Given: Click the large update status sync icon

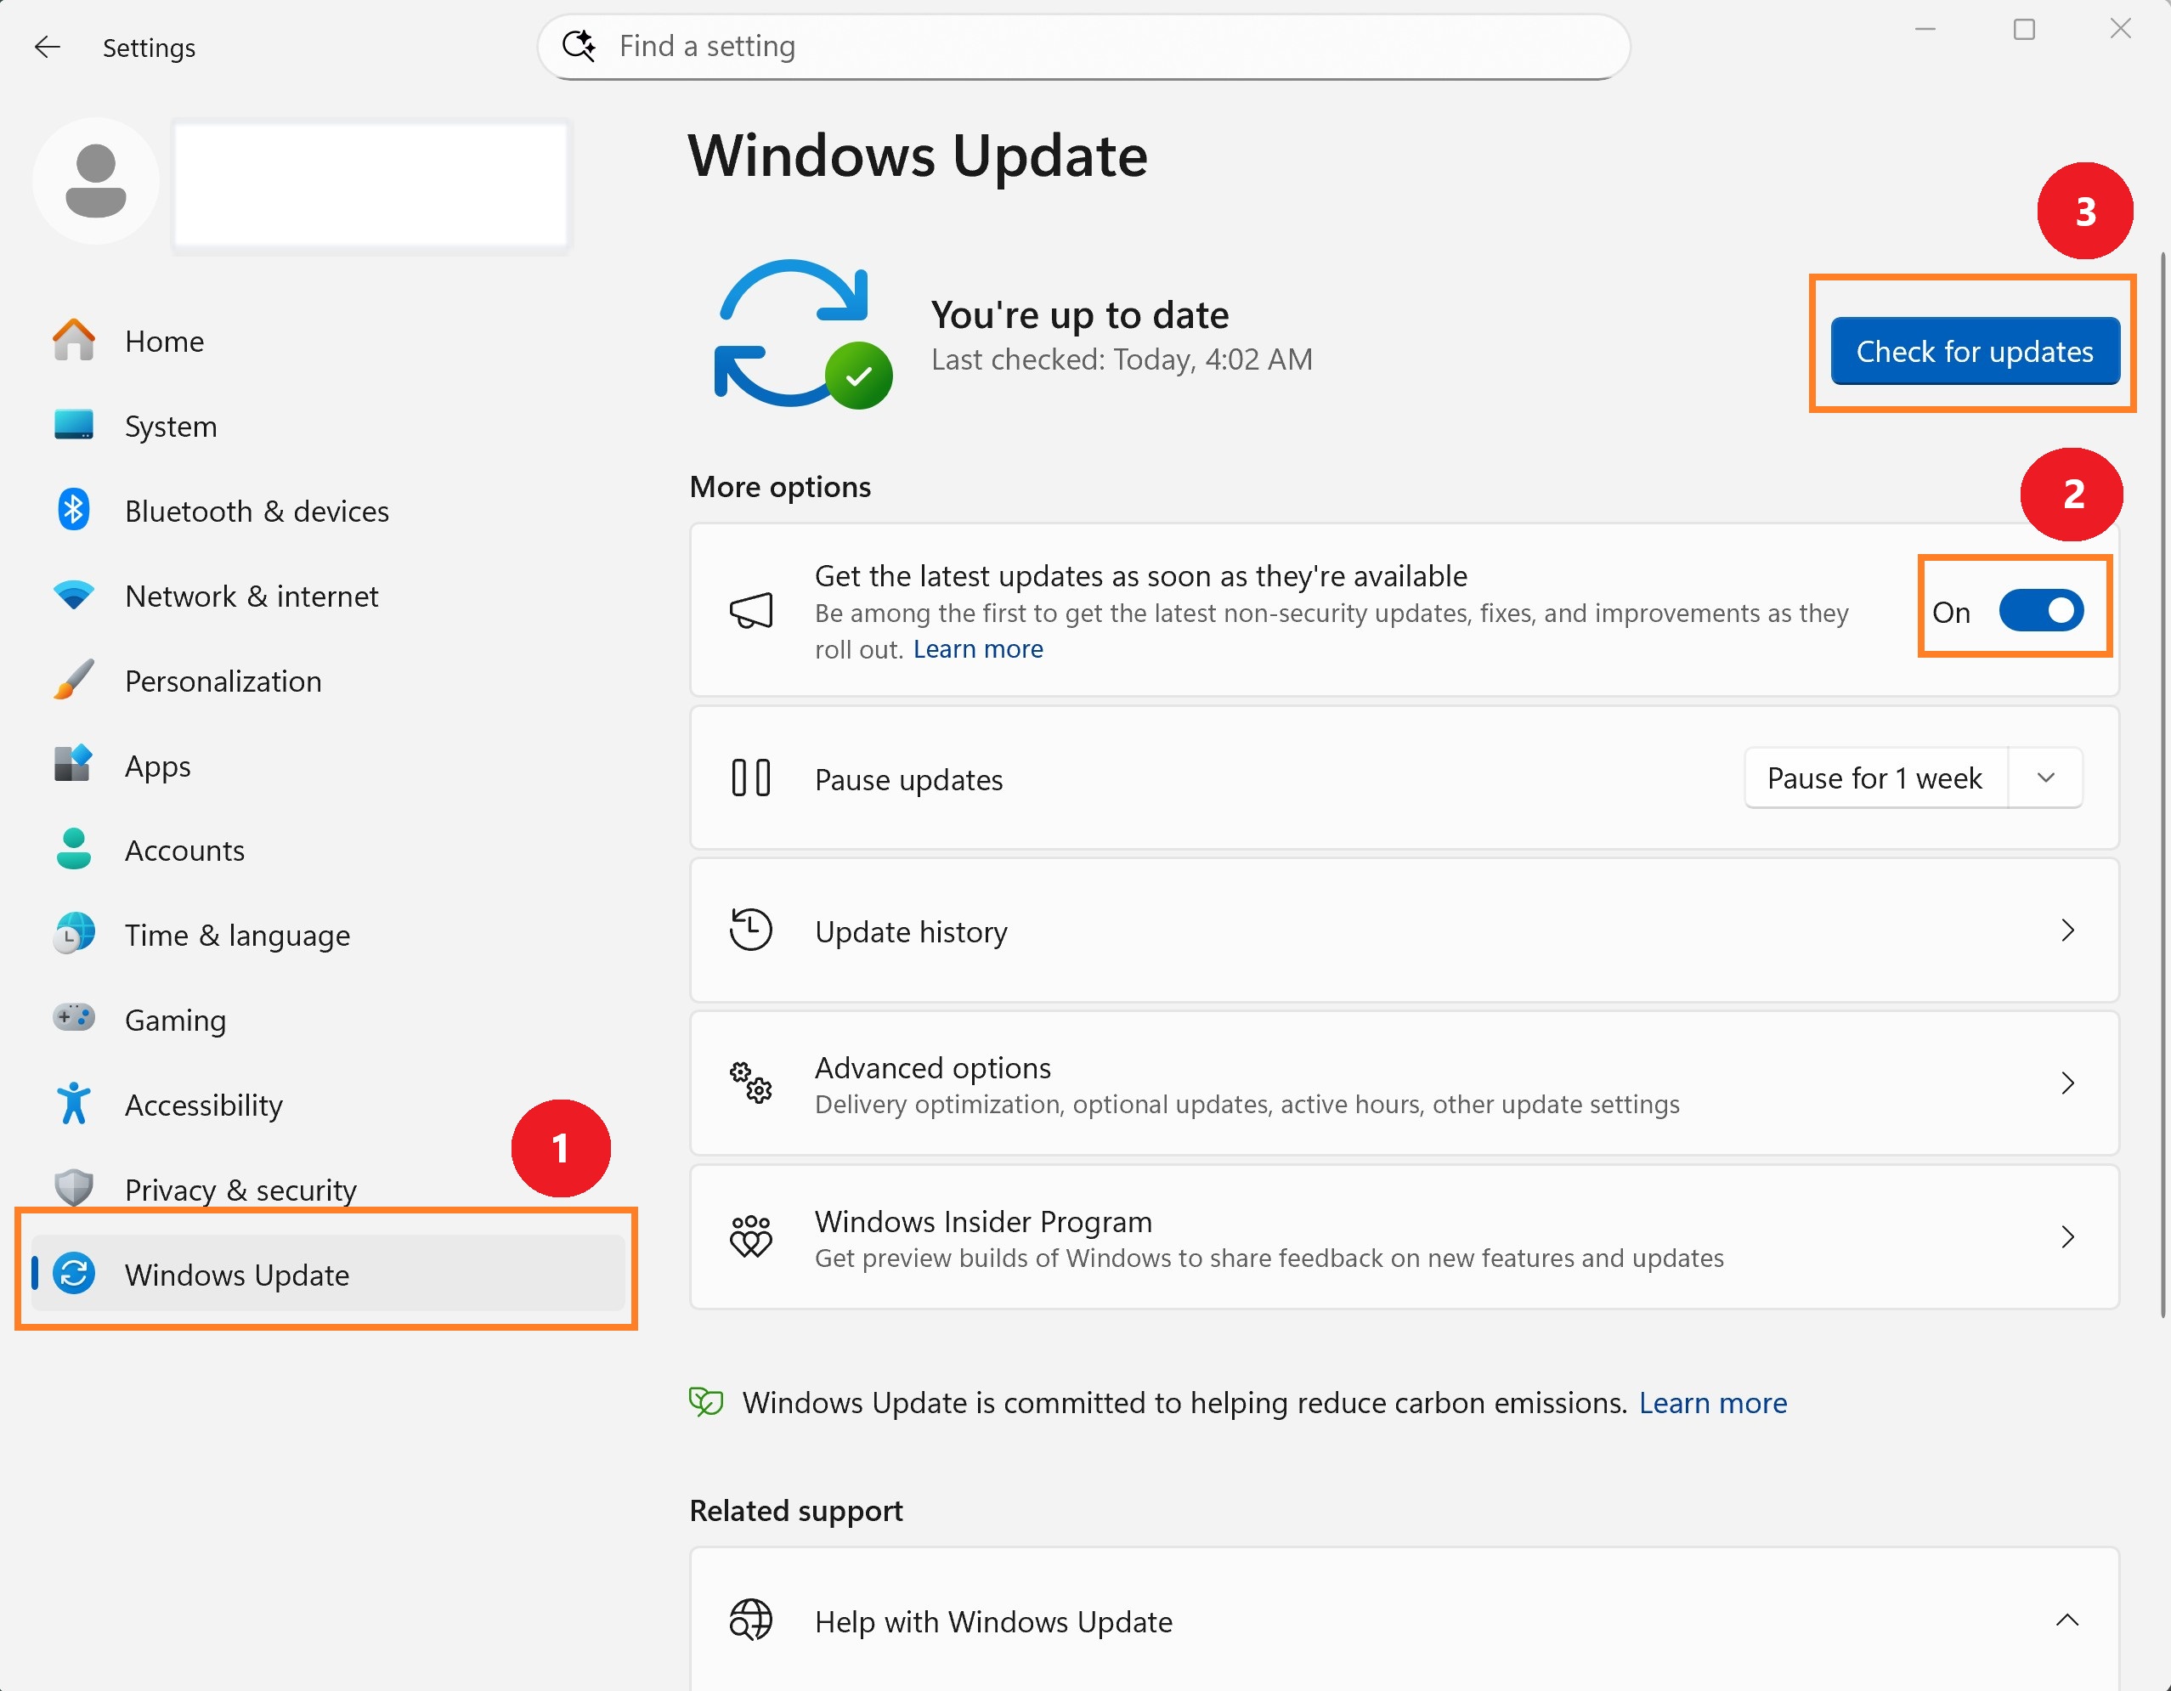Looking at the screenshot, I should [x=803, y=335].
